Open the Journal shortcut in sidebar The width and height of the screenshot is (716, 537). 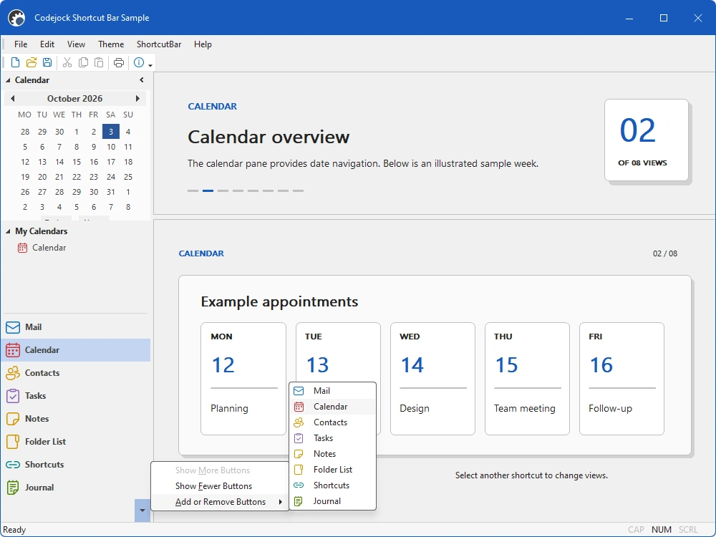coord(76,487)
